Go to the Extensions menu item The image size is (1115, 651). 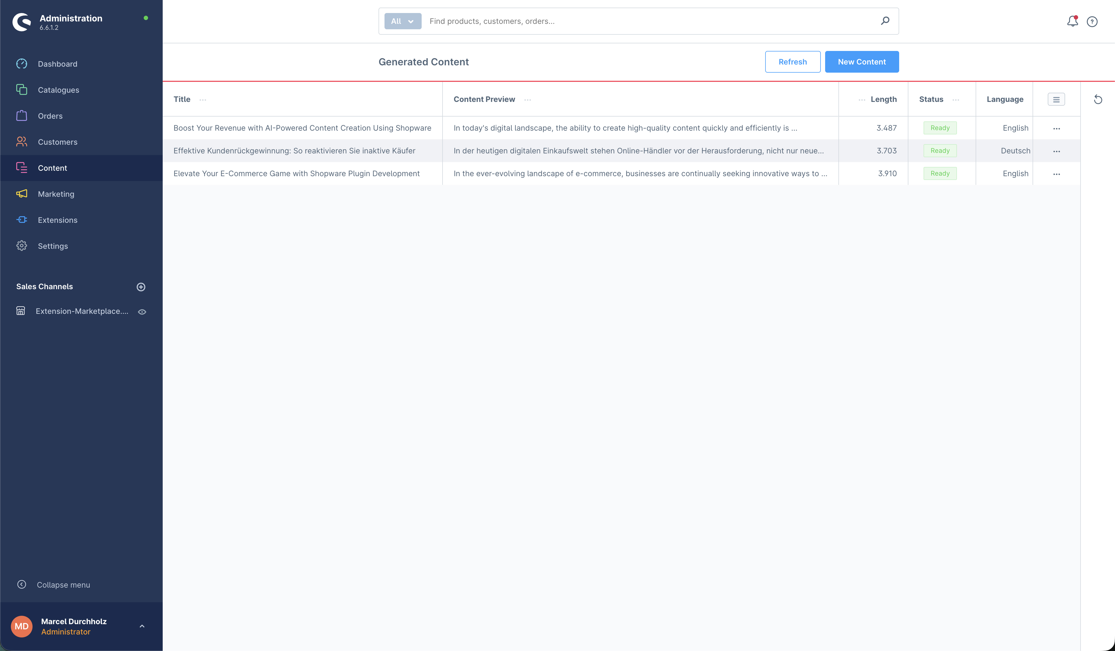tap(57, 220)
